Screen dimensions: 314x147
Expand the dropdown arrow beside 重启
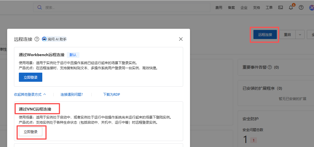coord(300,34)
